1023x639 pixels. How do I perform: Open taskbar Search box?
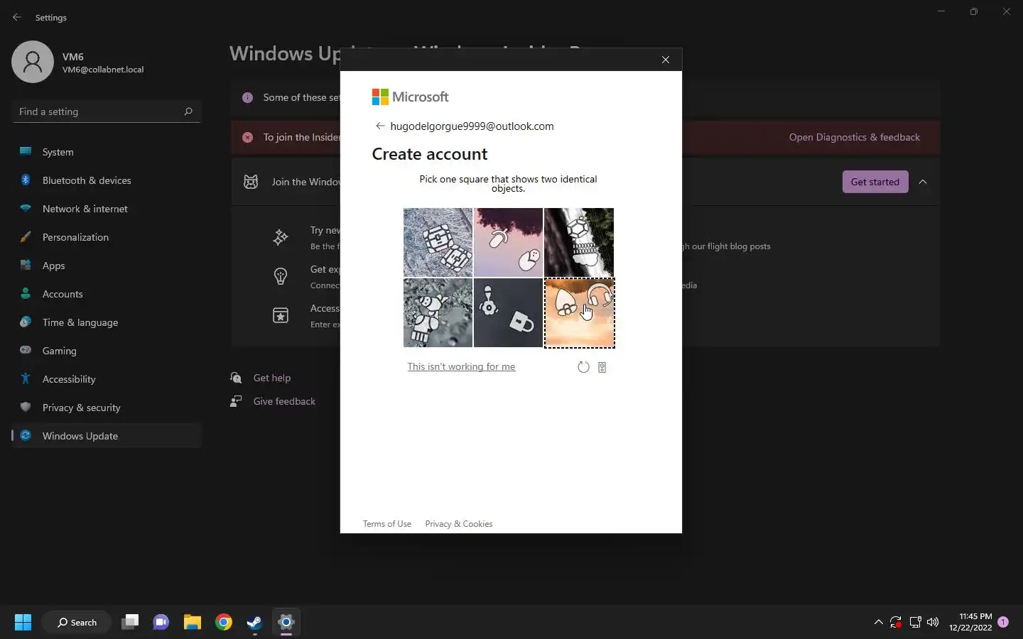77,623
